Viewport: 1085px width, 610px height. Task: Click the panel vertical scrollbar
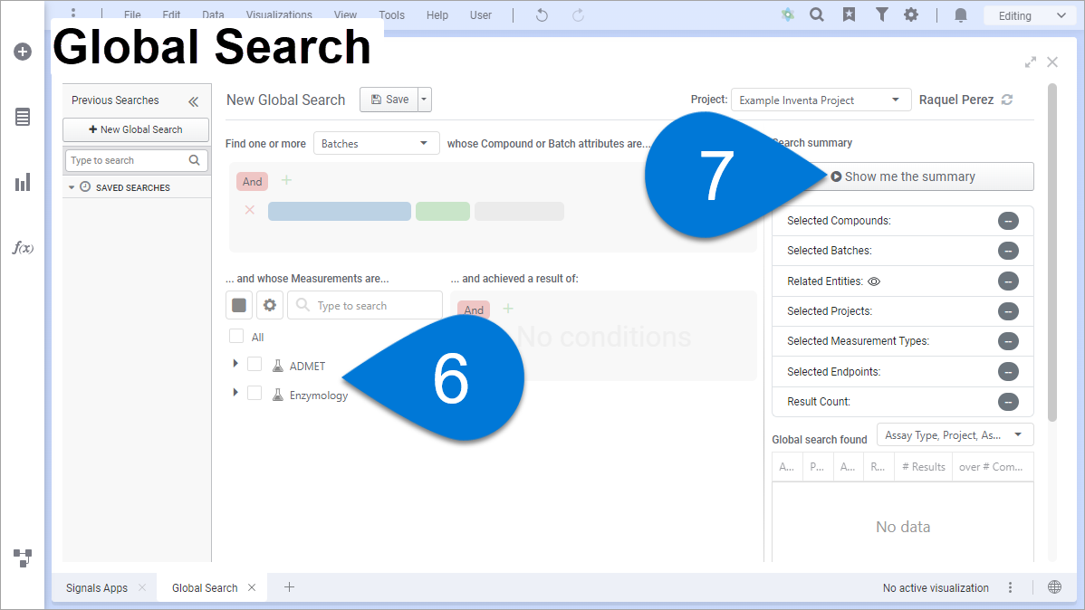1052,253
